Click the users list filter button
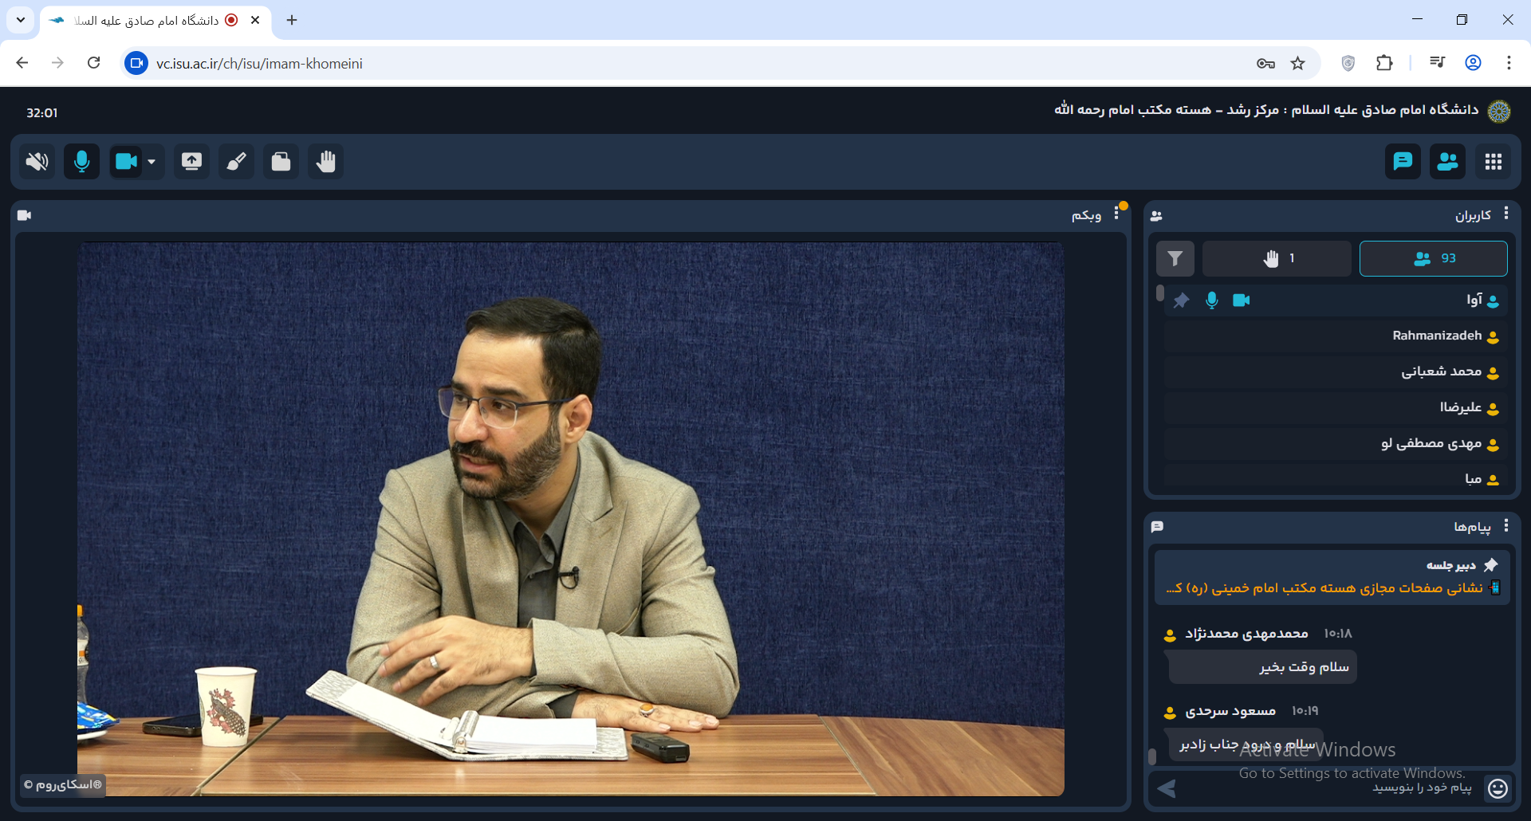1531x821 pixels. point(1175,258)
